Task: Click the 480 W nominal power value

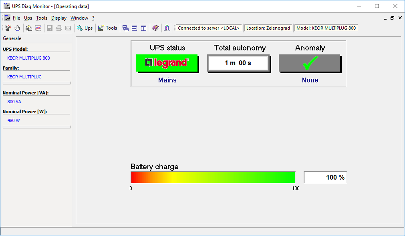Action: 14,120
